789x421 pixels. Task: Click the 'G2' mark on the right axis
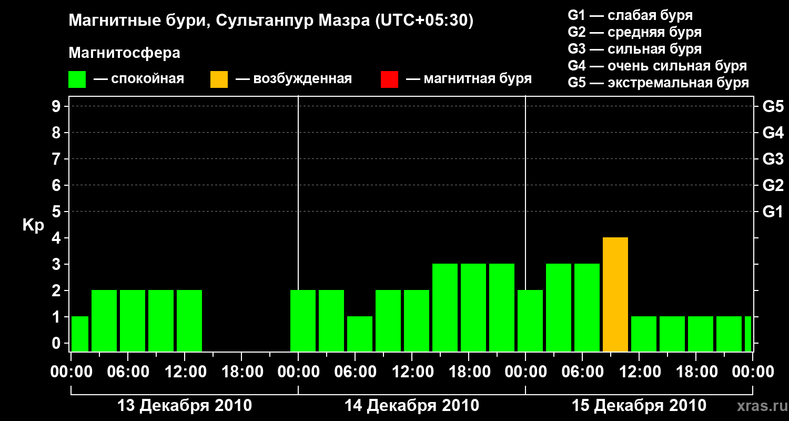(773, 186)
